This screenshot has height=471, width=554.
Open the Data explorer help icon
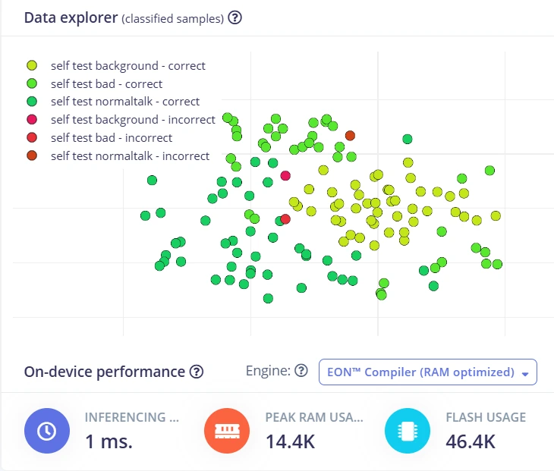point(235,17)
